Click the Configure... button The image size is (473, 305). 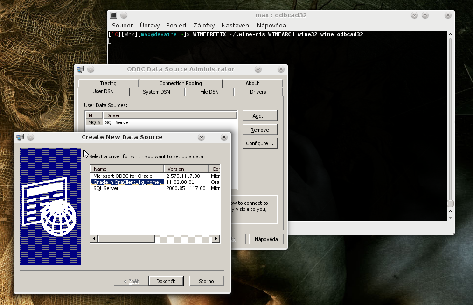[x=260, y=143]
